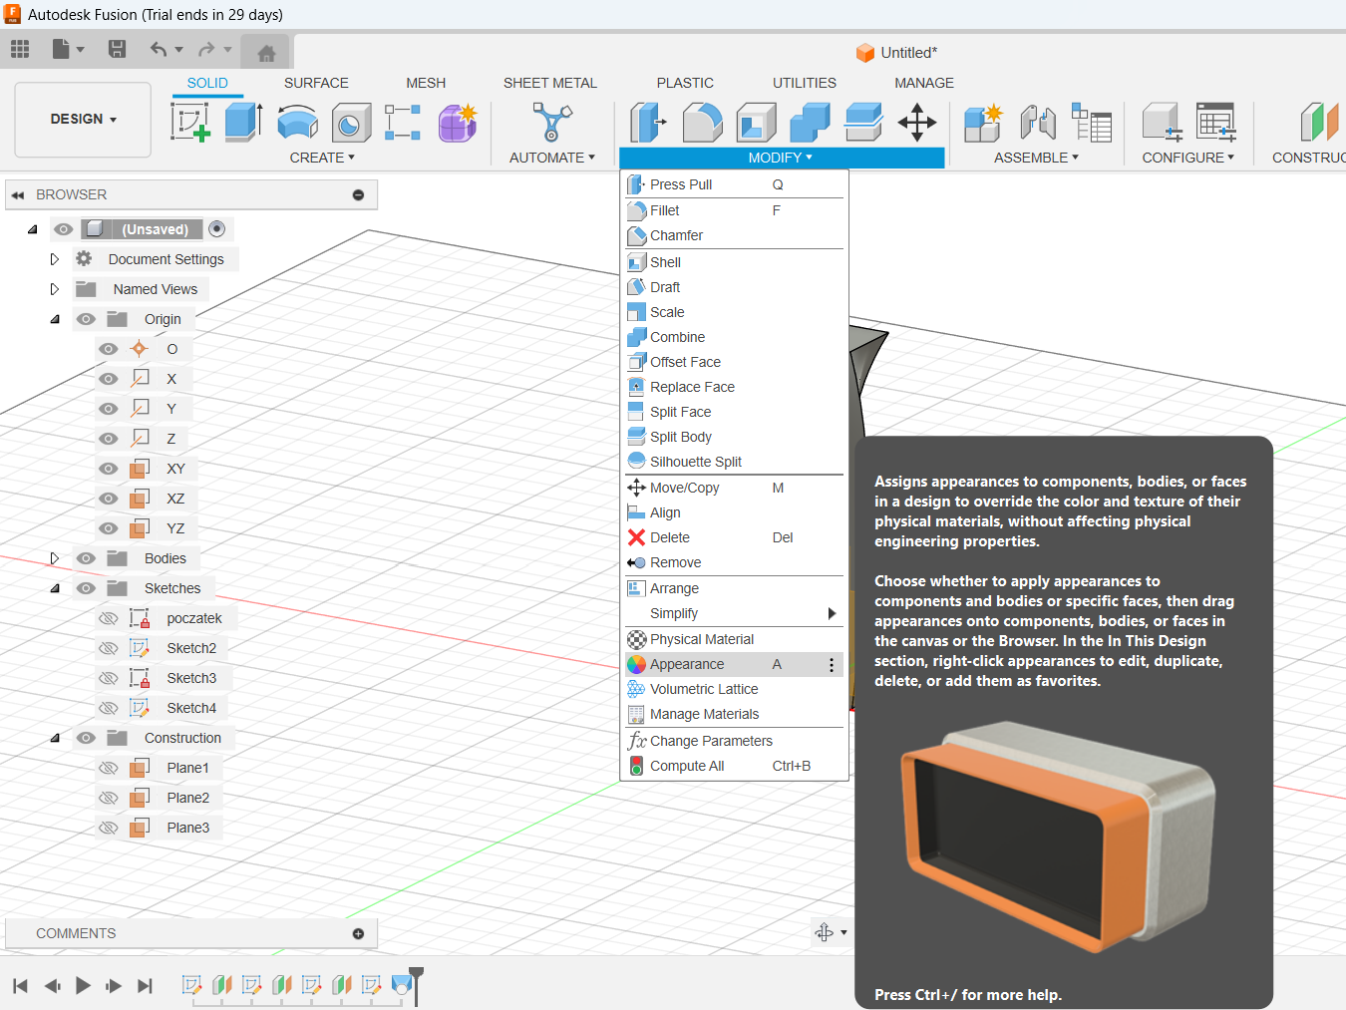Open the DESIGN workspace dropdown
Viewport: 1346px width, 1010px height.
84,120
